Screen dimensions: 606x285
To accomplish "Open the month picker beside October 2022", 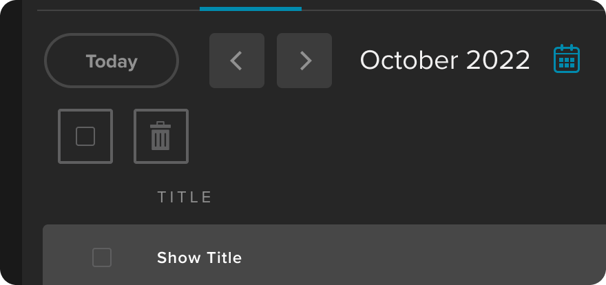I will coord(566,60).
